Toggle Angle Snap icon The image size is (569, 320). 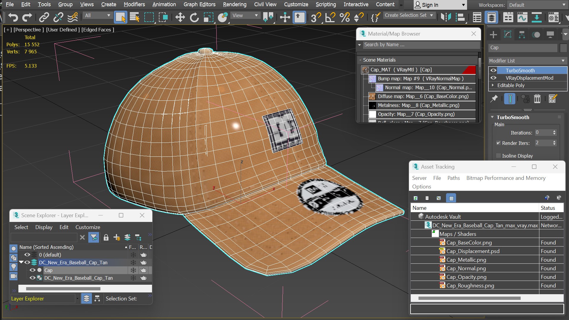330,17
